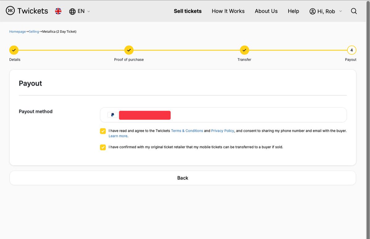Untick the mobile tickets transfer confirmation checkbox
This screenshot has width=370, height=239.
point(103,147)
